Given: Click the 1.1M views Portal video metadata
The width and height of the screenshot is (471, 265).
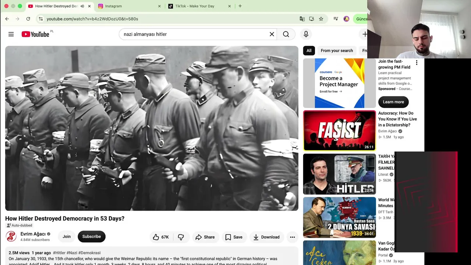Looking at the screenshot, I should tap(386, 261).
